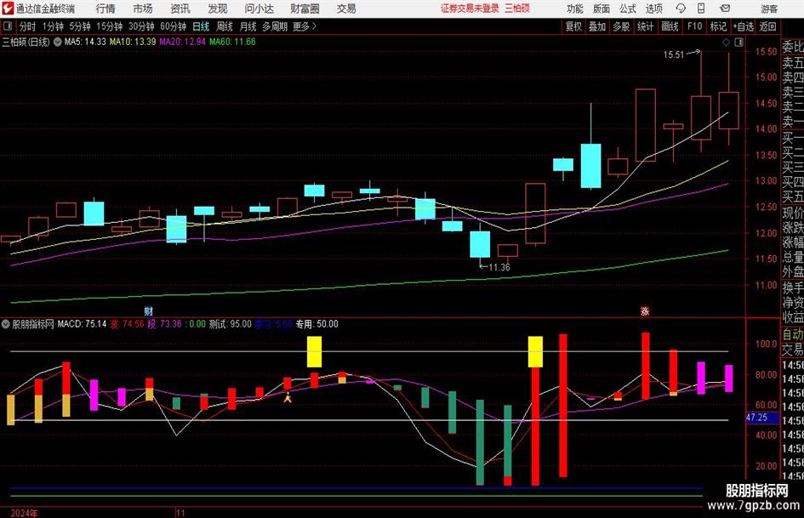This screenshot has width=804, height=518.
Task: Click the 返回 back button
Action: point(767,26)
